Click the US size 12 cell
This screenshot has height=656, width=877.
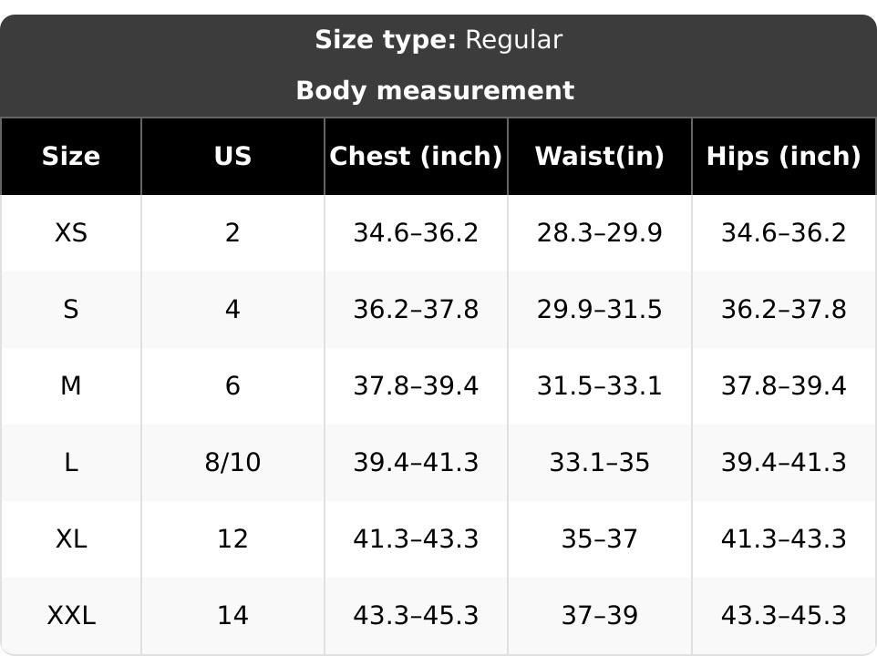(x=232, y=538)
